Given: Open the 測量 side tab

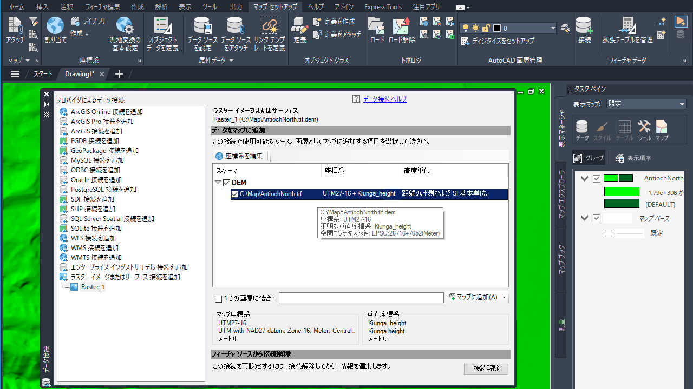Looking at the screenshot, I should click(561, 325).
